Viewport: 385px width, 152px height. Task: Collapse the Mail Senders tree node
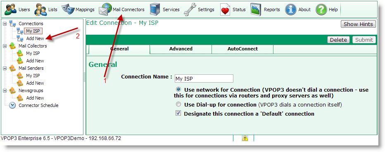5,68
